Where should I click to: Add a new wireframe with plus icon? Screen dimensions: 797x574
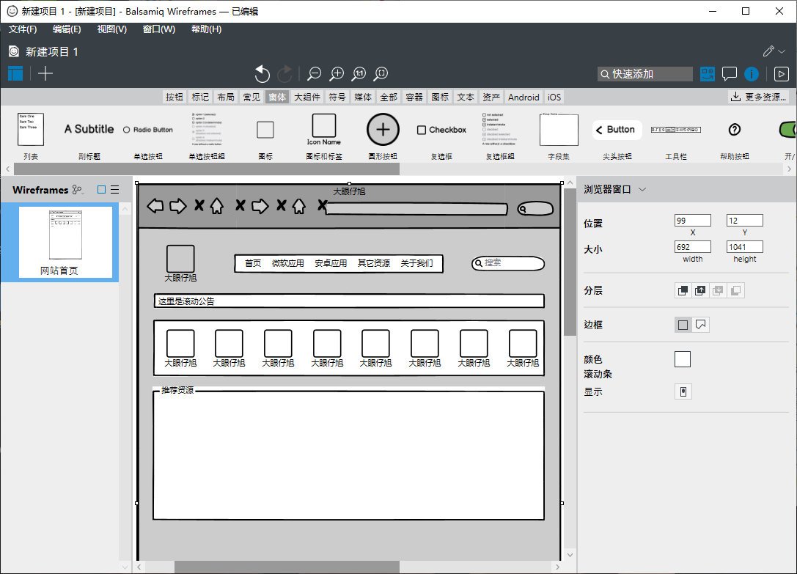45,74
